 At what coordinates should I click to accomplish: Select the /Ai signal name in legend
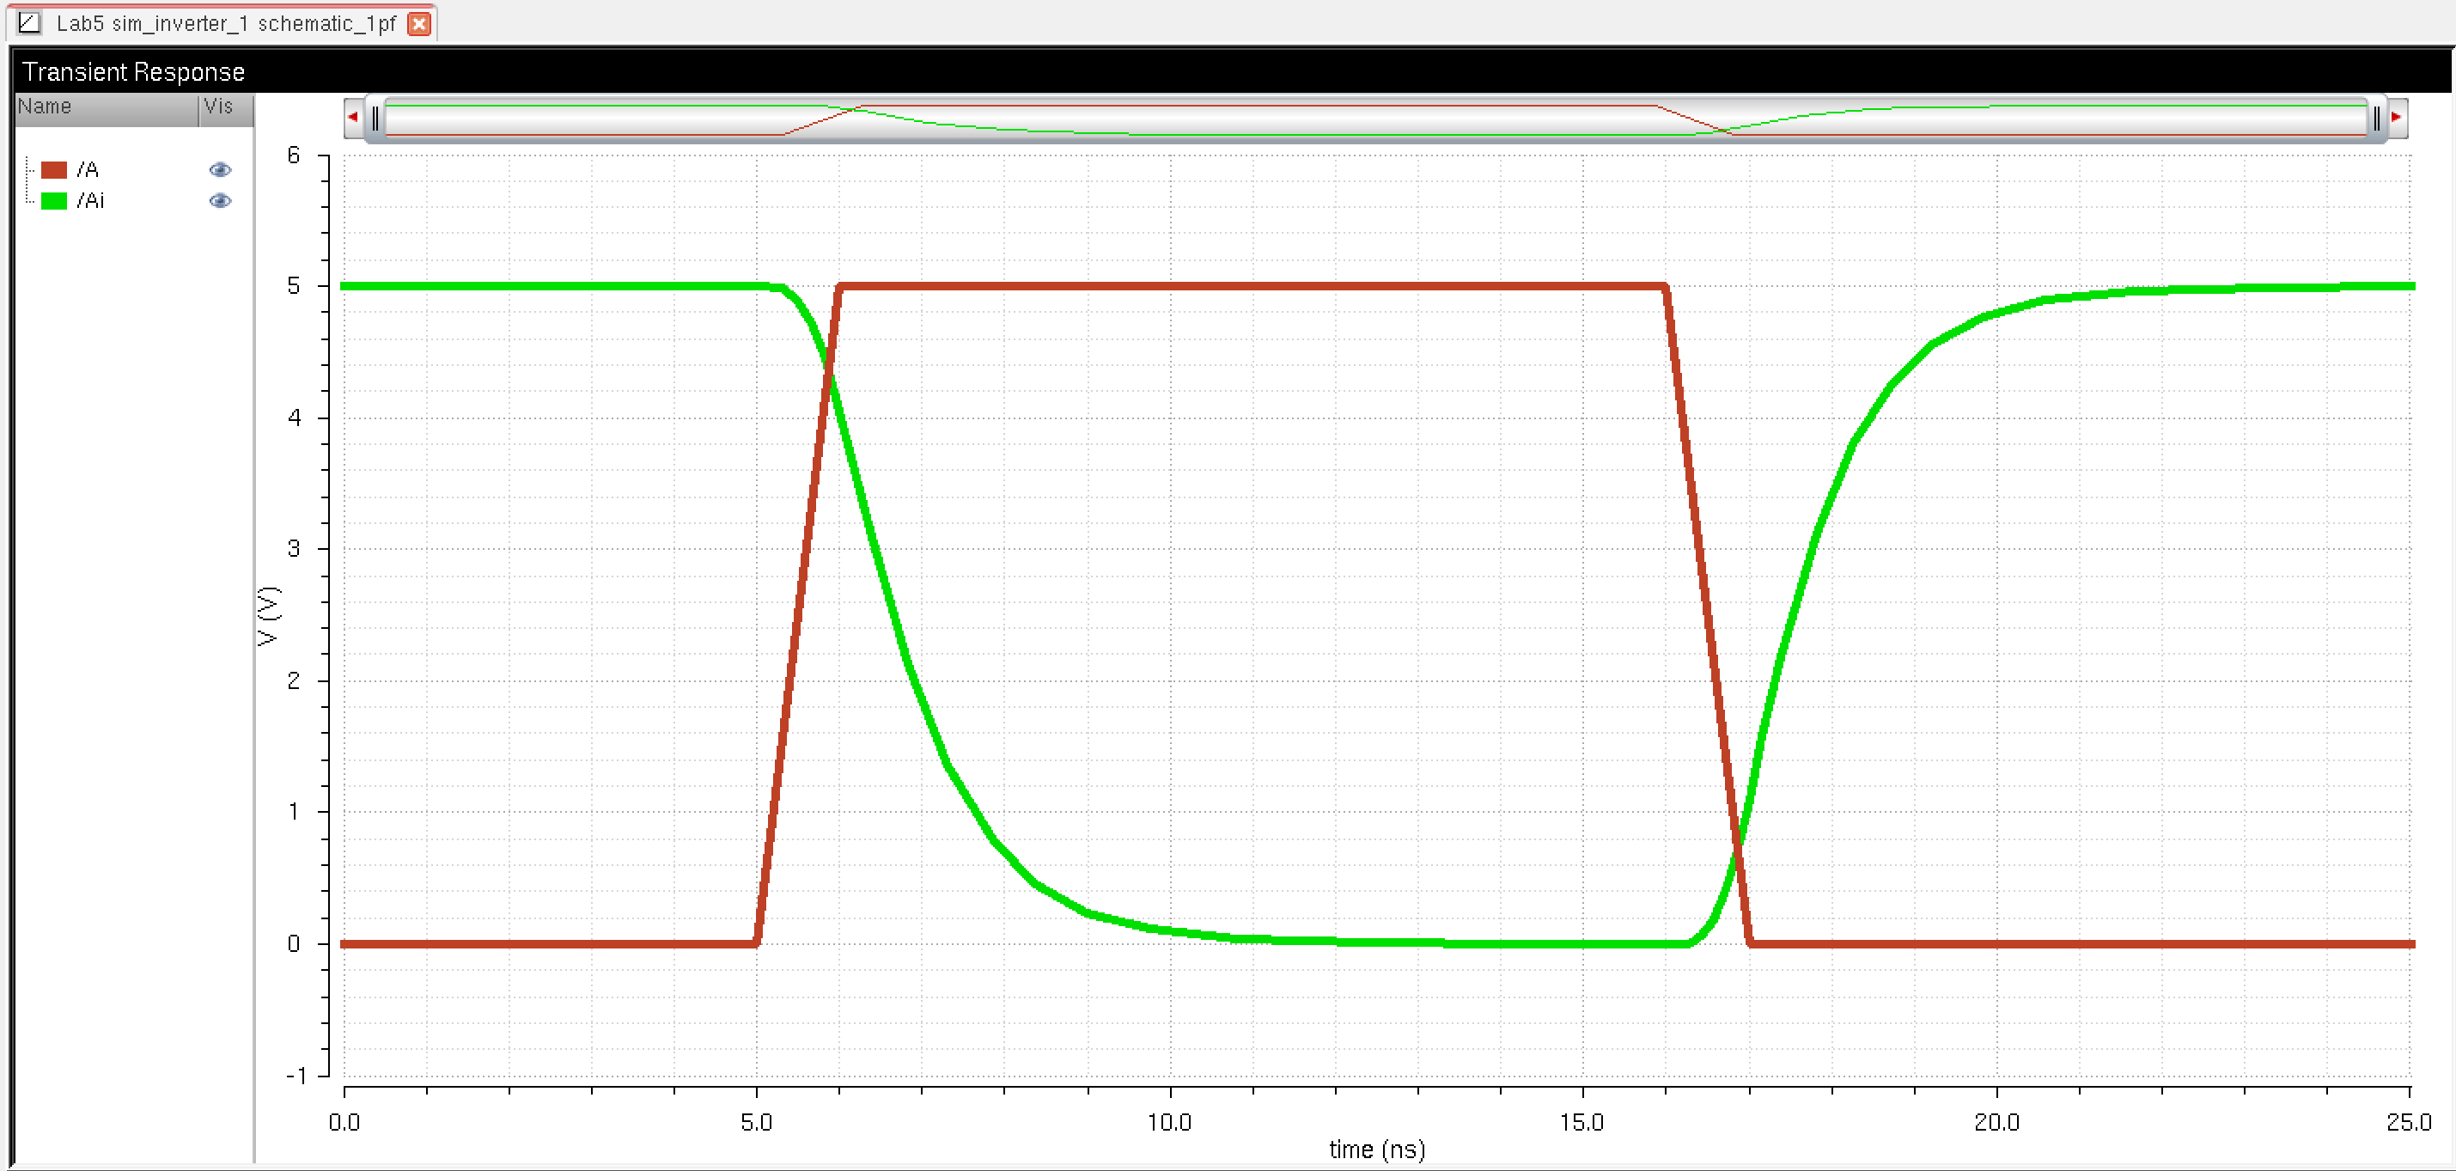[90, 200]
